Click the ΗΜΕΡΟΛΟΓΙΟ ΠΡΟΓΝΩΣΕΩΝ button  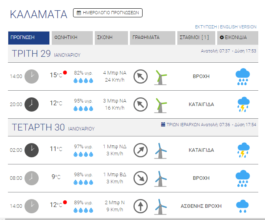click(108, 13)
